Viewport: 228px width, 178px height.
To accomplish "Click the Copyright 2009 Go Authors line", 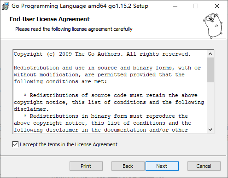I will pyautogui.click(x=102, y=54).
